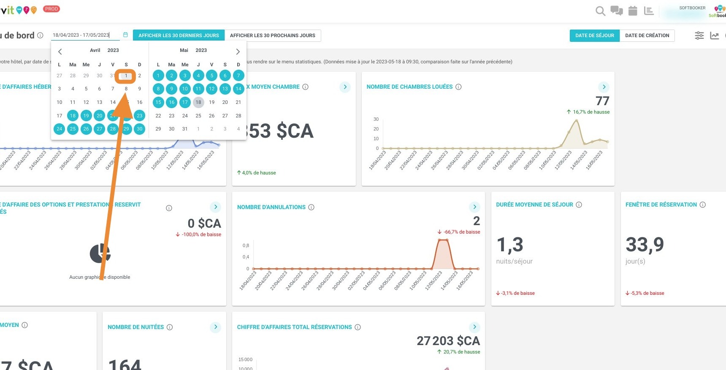Show info for Nombre de chambres louées
The height and width of the screenshot is (370, 726).
(x=458, y=87)
